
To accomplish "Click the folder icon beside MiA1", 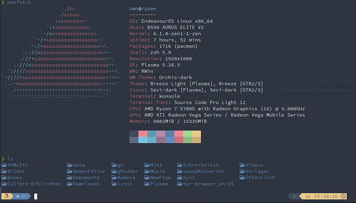I will (147, 165).
